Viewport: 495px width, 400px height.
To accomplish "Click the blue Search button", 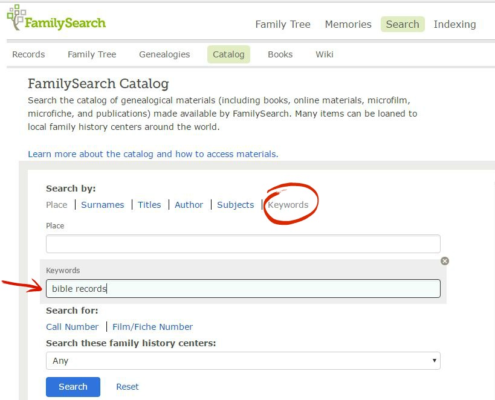I will (73, 387).
